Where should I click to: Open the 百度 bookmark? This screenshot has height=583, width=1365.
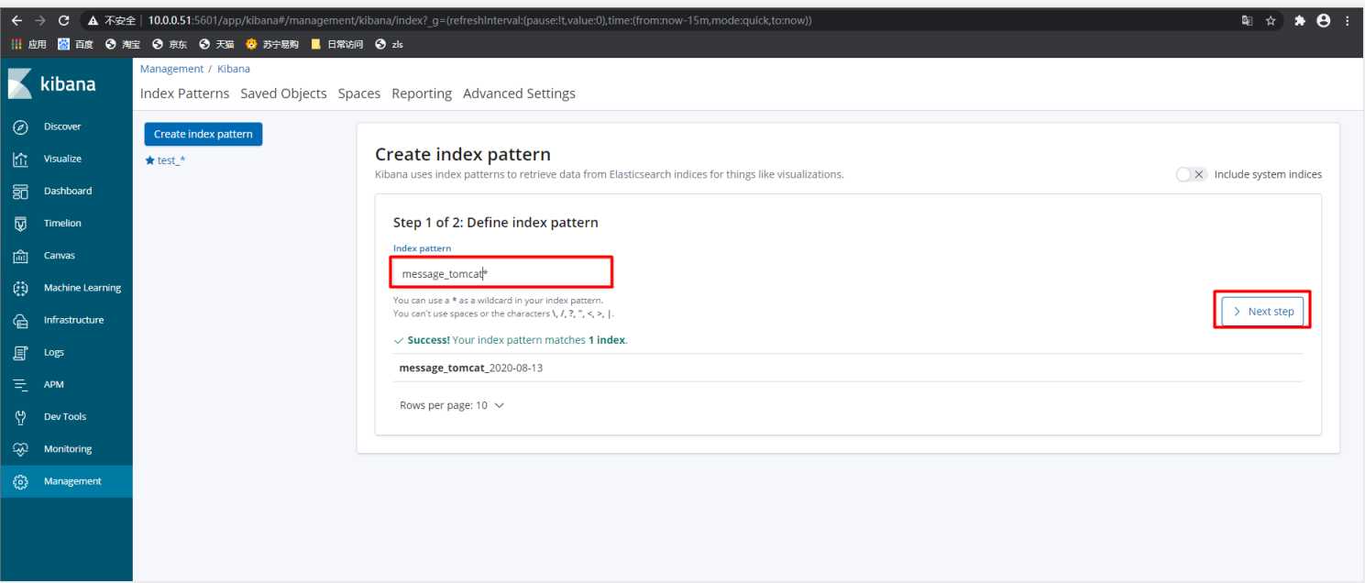tap(75, 44)
